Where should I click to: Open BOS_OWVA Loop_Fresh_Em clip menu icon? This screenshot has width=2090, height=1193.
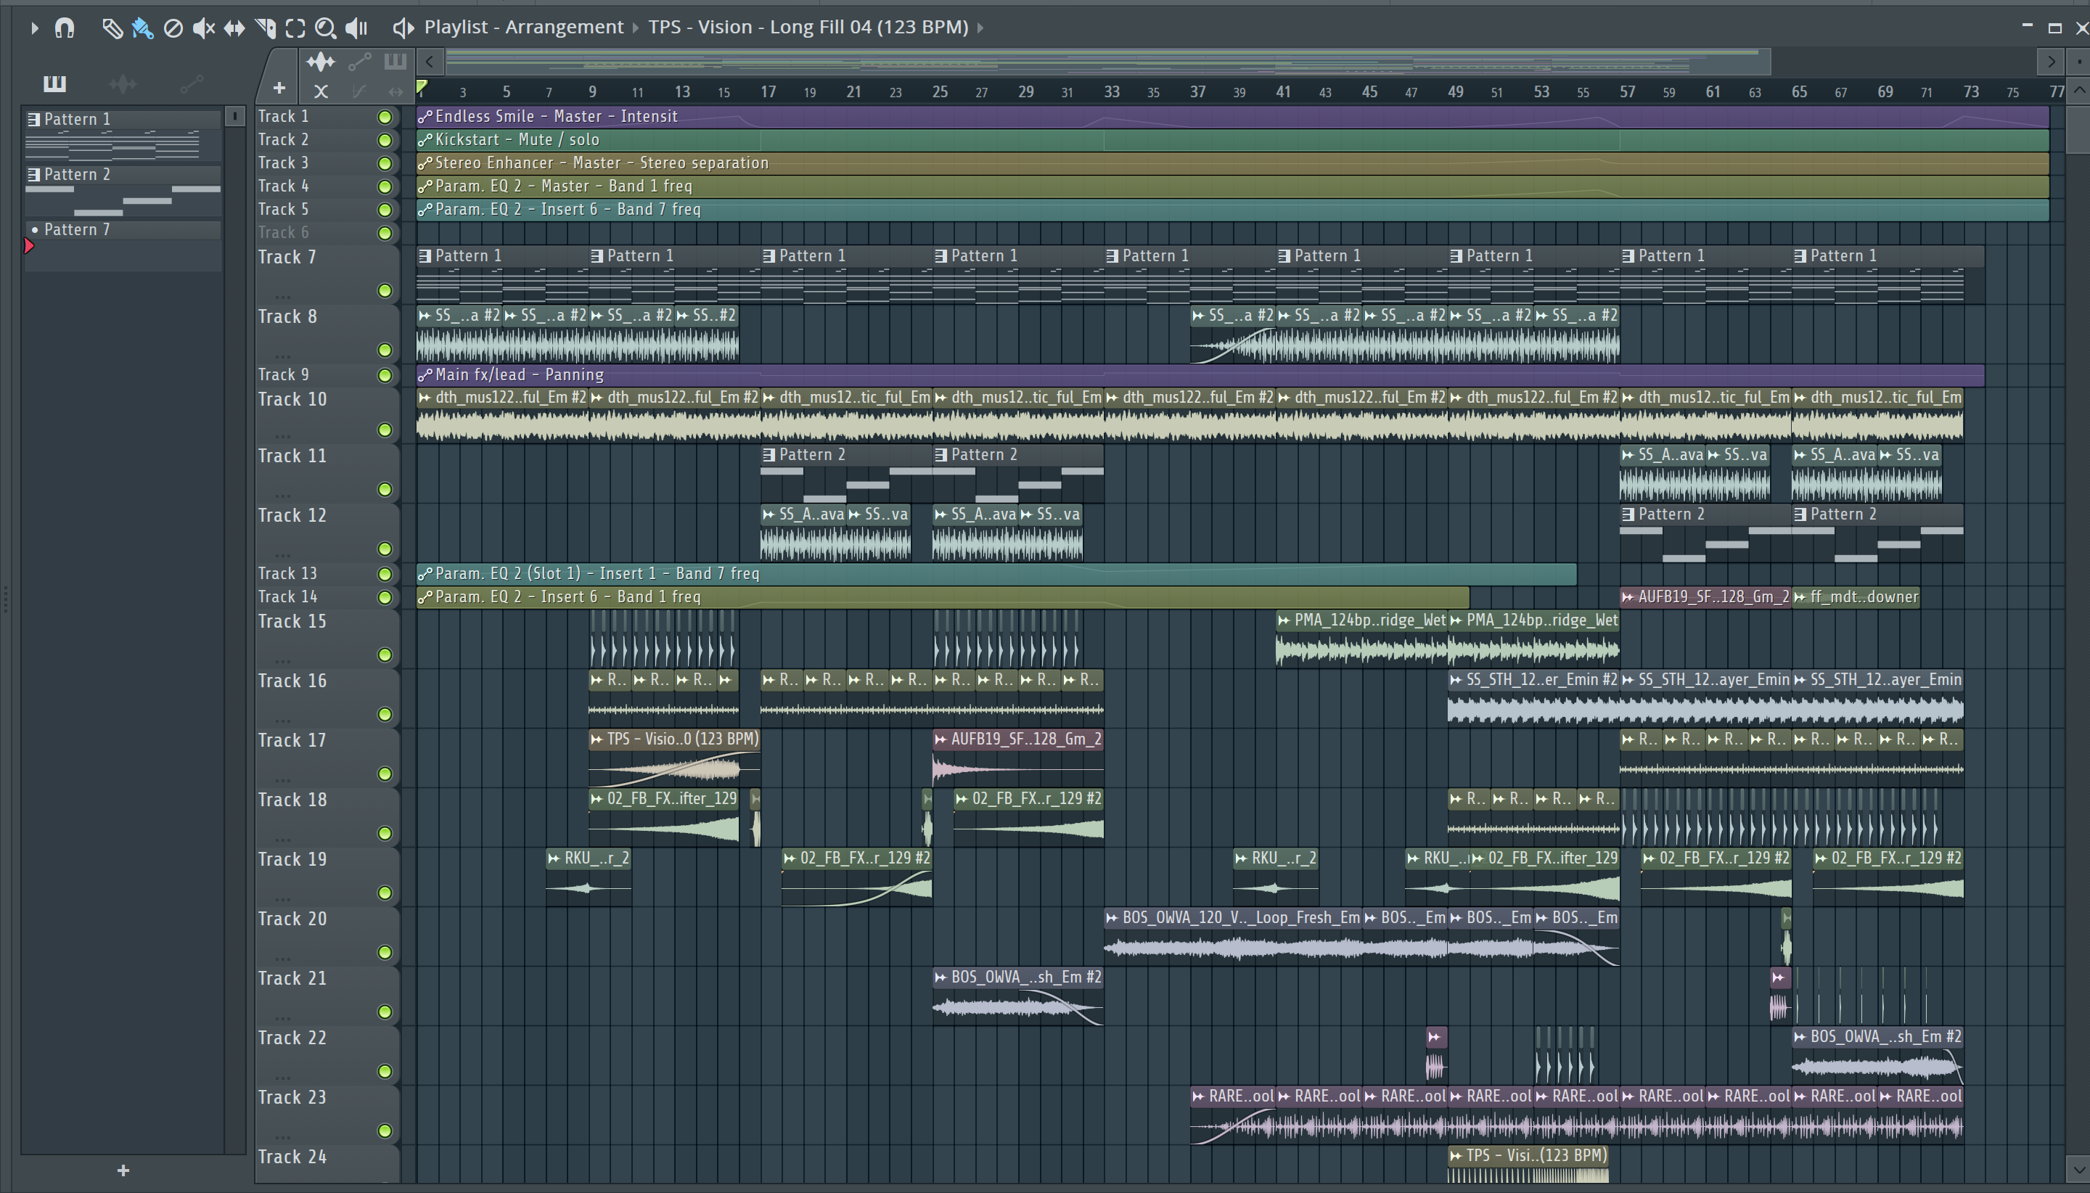point(1112,918)
